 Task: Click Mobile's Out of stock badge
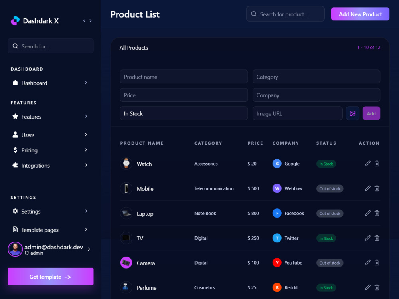coord(330,189)
